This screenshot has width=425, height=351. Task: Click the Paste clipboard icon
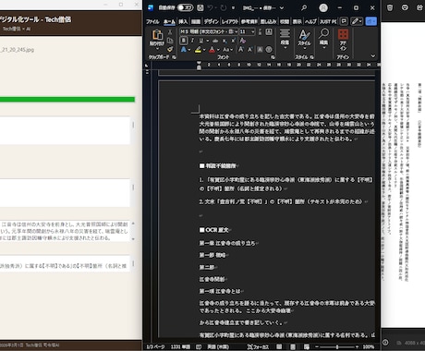pos(157,35)
